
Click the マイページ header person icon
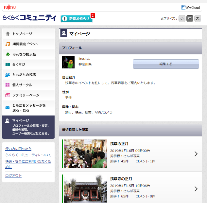point(64,33)
